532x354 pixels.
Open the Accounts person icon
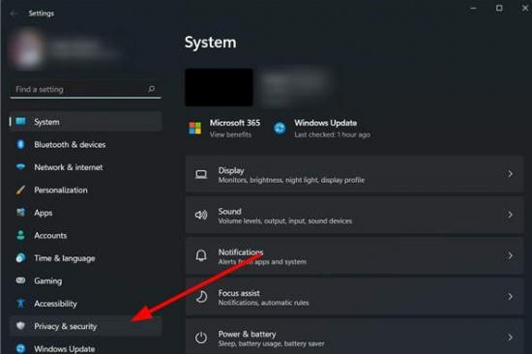20,235
